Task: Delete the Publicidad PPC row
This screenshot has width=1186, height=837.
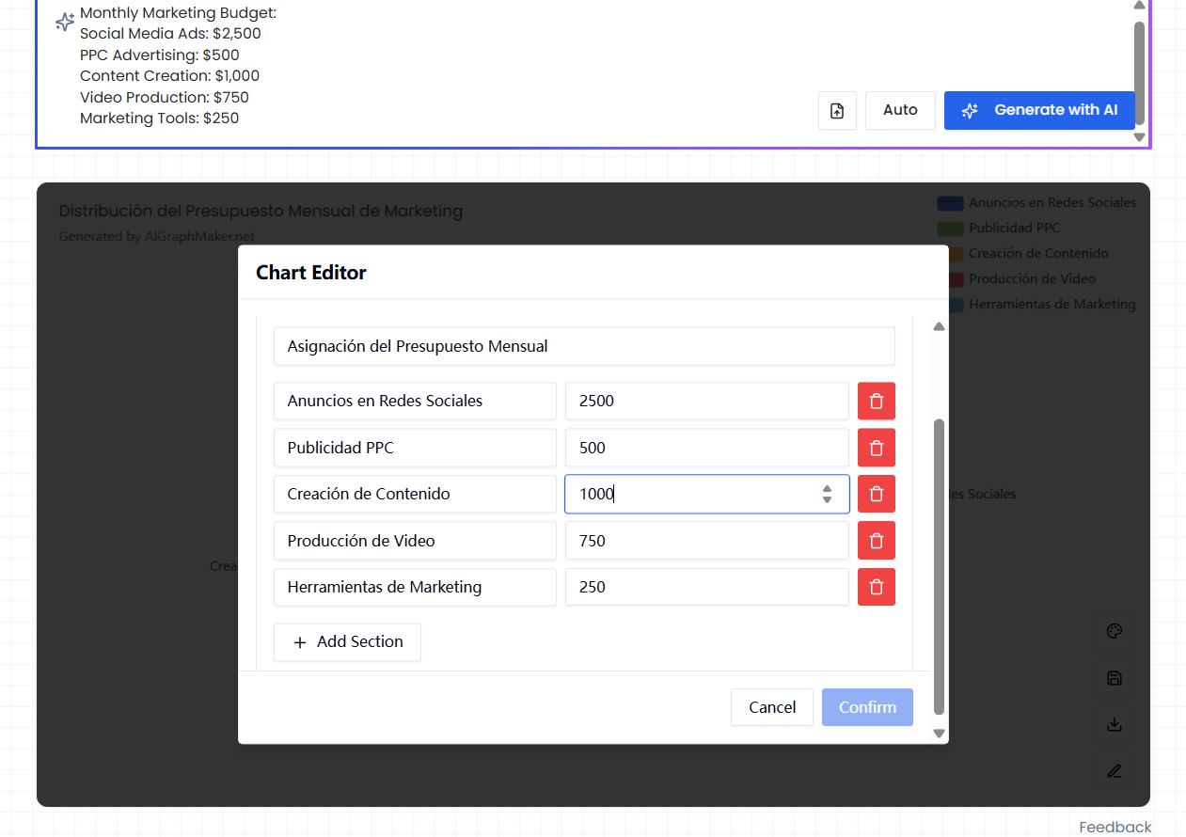Action: point(876,448)
